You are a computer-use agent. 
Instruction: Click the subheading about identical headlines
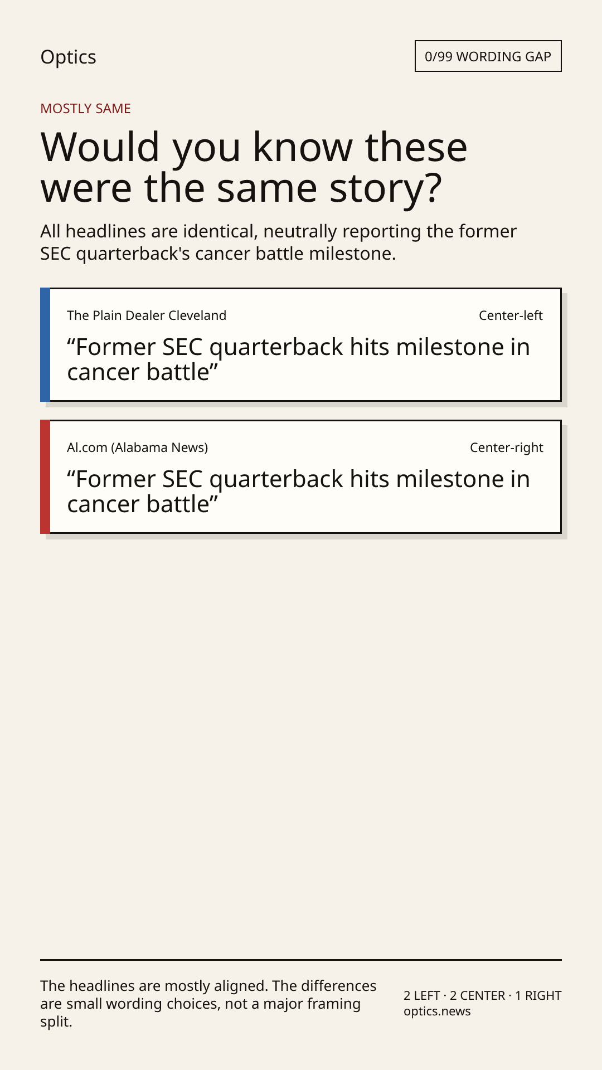tap(278, 242)
